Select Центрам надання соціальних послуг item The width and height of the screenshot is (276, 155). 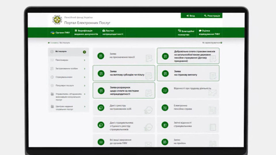(x=68, y=108)
